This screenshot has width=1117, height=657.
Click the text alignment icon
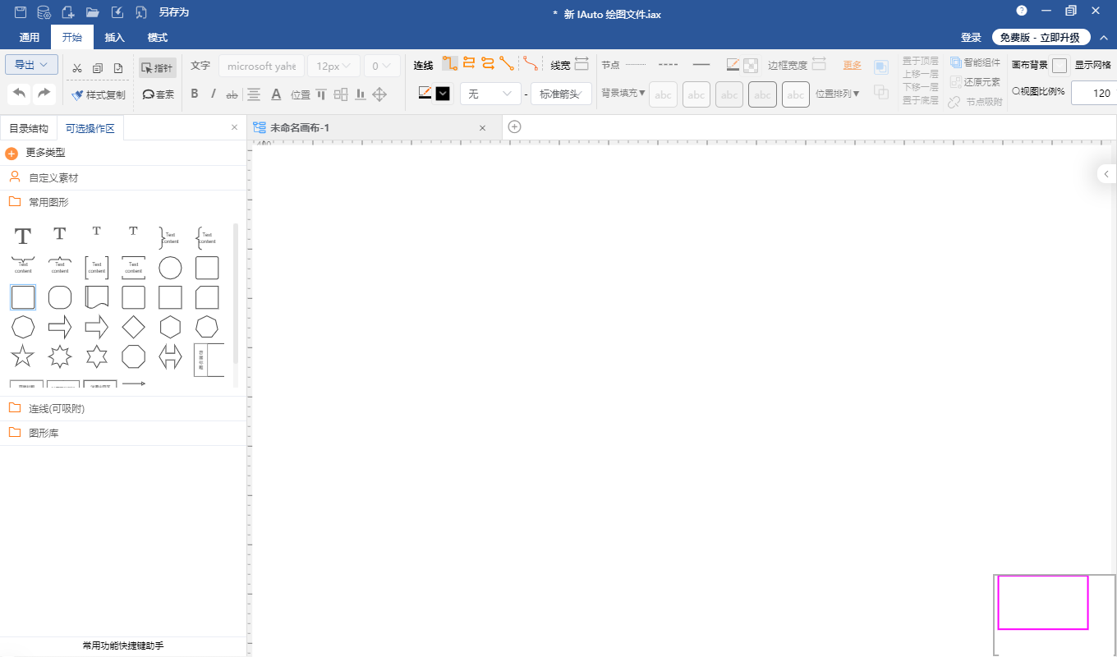[x=255, y=94]
